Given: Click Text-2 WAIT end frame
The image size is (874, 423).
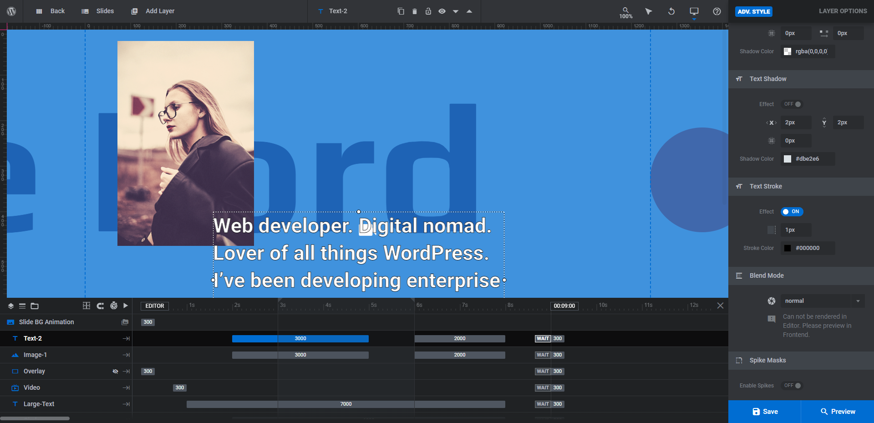Looking at the screenshot, I should 543,338.
